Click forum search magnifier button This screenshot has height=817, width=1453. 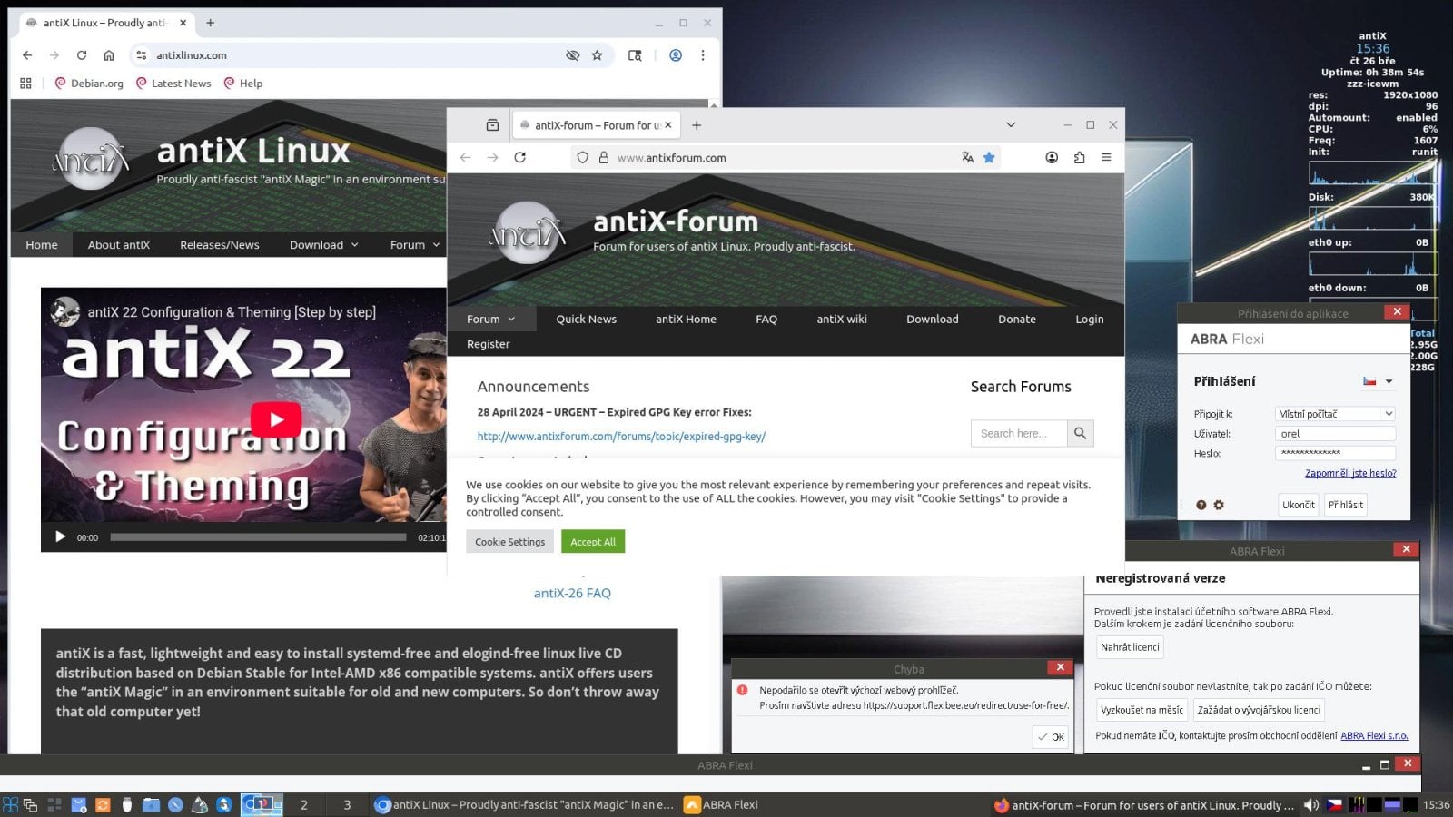pos(1080,433)
